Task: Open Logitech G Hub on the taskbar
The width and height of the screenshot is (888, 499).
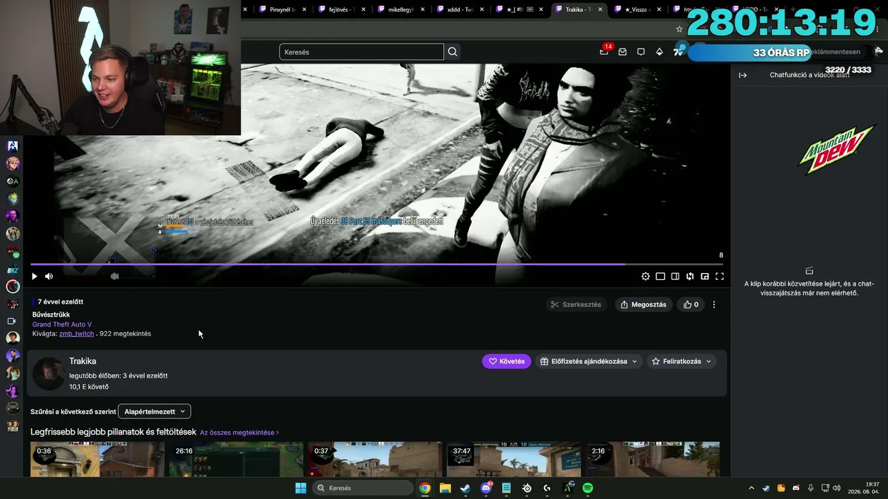Action: pyautogui.click(x=547, y=488)
